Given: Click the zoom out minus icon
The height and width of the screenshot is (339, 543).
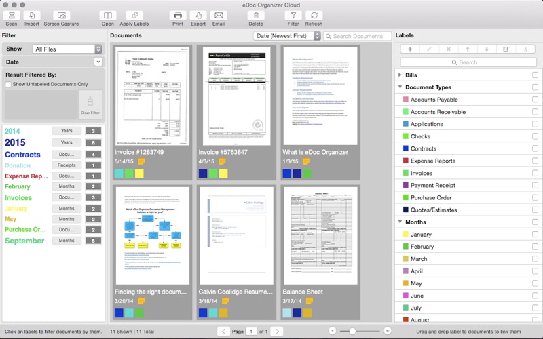Looking at the screenshot, I should point(332,331).
